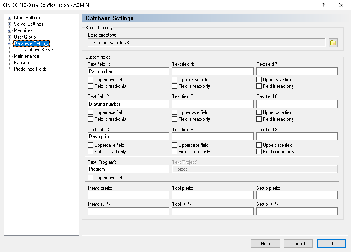Click the Setup prefix input field
The width and height of the screenshot is (351, 252).
pyautogui.click(x=297, y=195)
